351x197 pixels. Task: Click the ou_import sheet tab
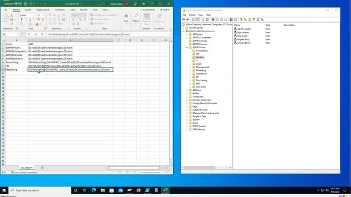[x=27, y=168]
